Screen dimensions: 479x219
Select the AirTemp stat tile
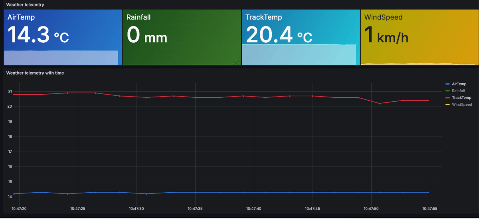tap(63, 37)
